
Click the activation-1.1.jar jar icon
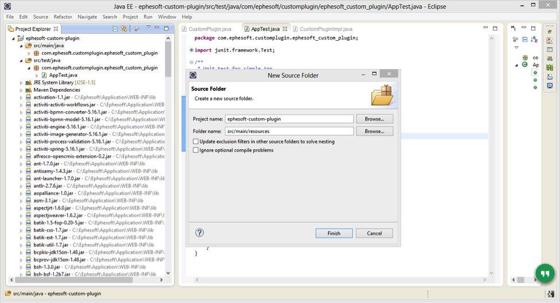tap(28, 97)
